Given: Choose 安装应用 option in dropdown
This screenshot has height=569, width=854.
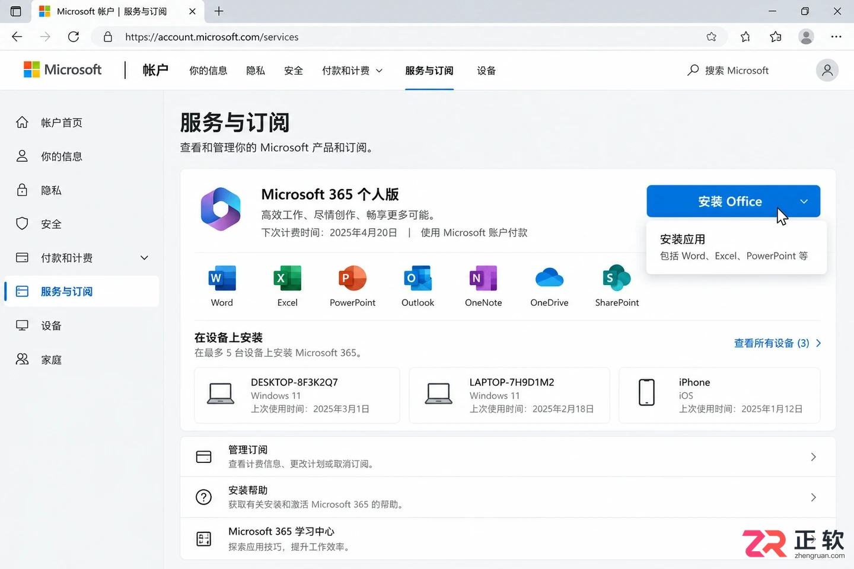Looking at the screenshot, I should point(736,247).
